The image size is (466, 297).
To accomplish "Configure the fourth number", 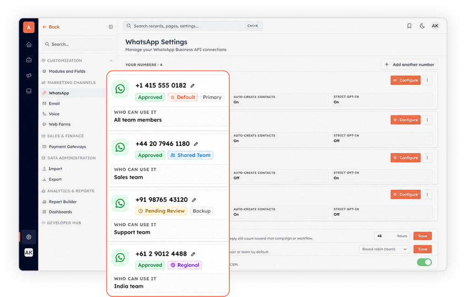I will pyautogui.click(x=406, y=195).
